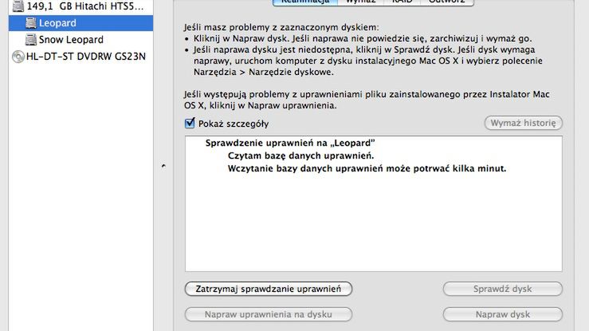This screenshot has height=331, width=589.
Task: Click the Snow Leopard volume icon
Action: click(x=31, y=40)
